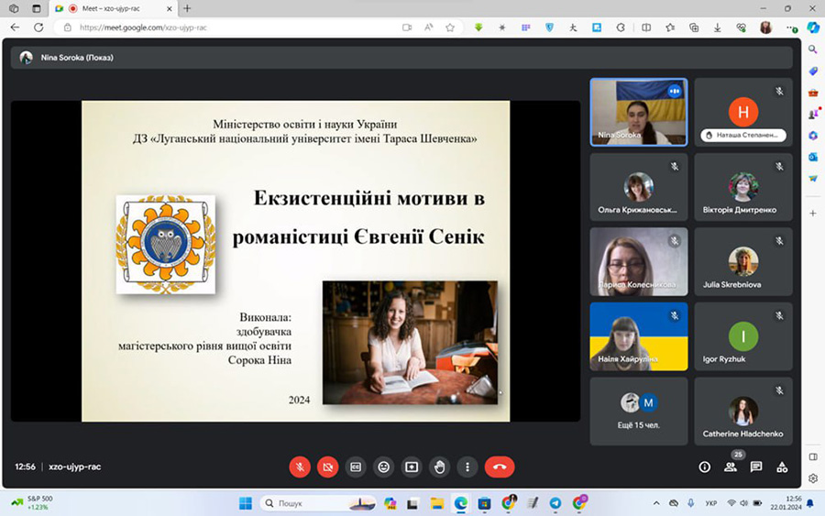
Task: Click the address bar with meet.google.com URL
Action: (x=229, y=27)
